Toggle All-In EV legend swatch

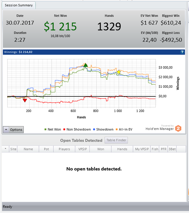(117, 129)
